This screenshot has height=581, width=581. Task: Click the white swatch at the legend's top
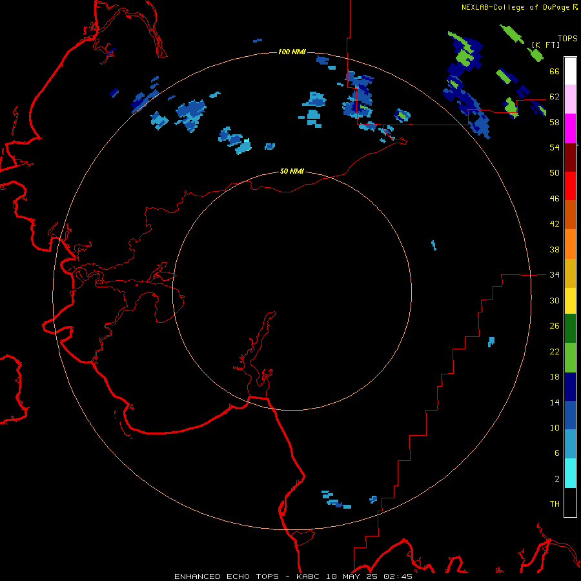click(570, 71)
